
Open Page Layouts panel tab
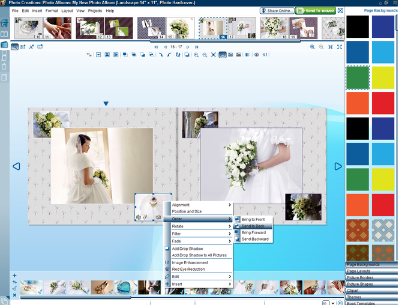pos(371,271)
